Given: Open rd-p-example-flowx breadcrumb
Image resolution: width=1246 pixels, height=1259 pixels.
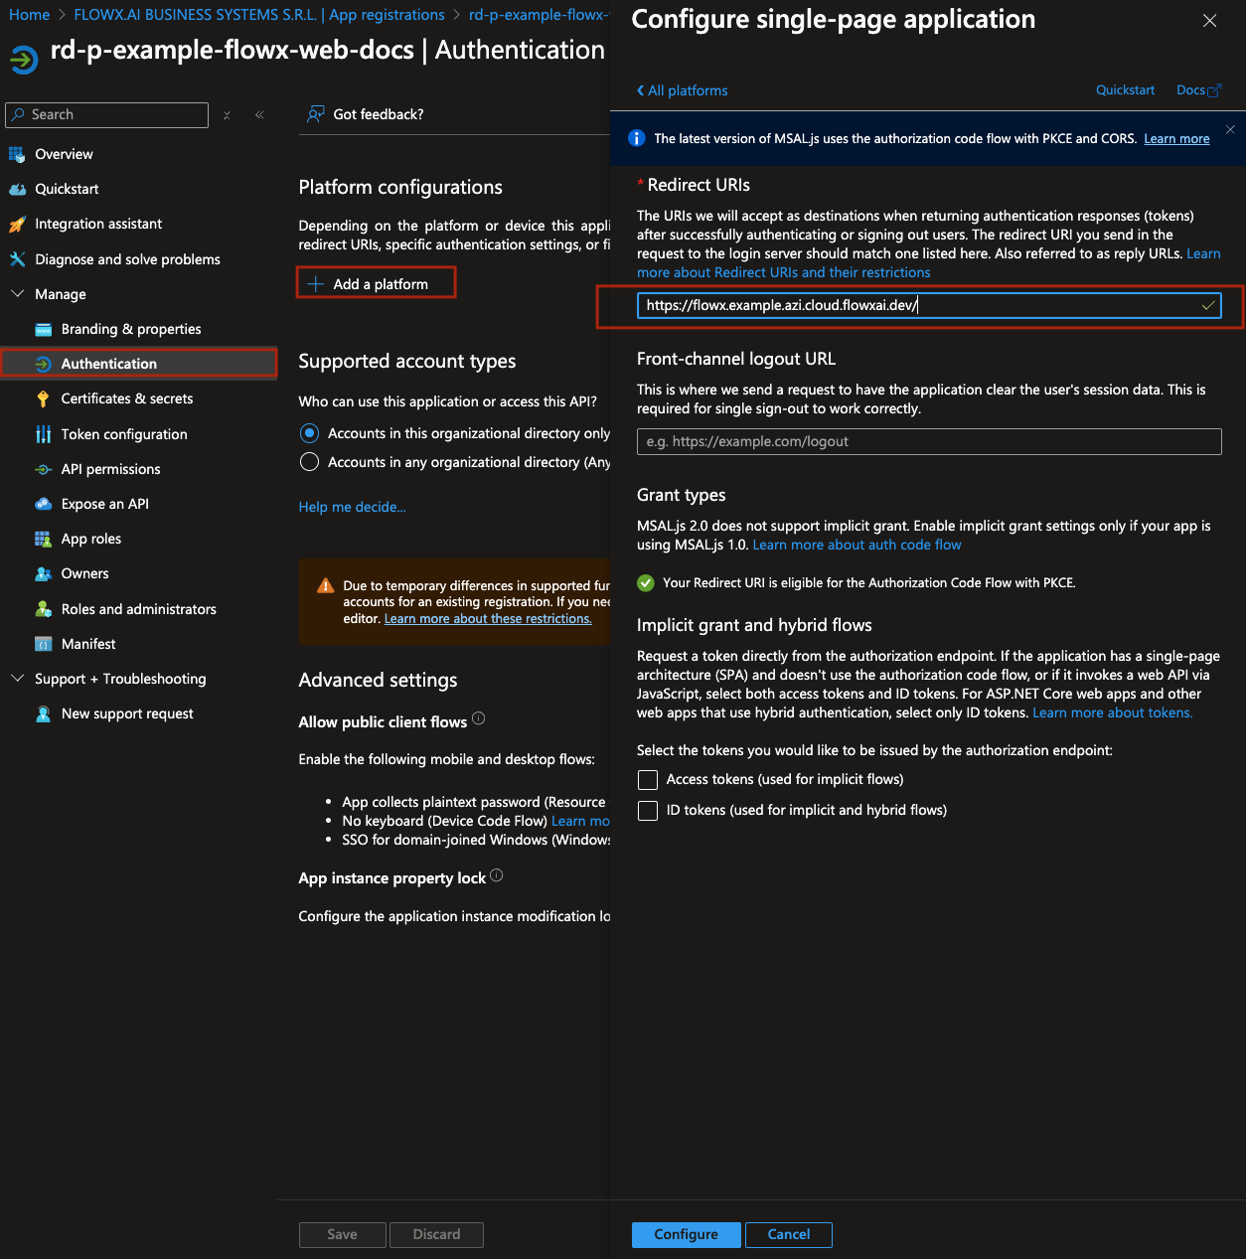Looking at the screenshot, I should [539, 15].
